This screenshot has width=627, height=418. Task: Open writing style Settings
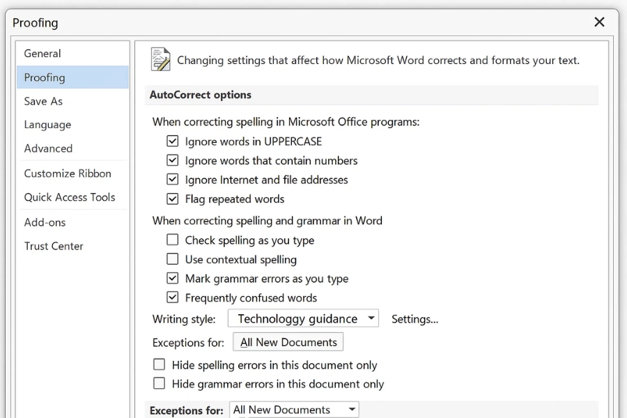(x=415, y=319)
